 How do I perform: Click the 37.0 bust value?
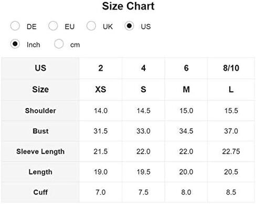tap(231, 131)
